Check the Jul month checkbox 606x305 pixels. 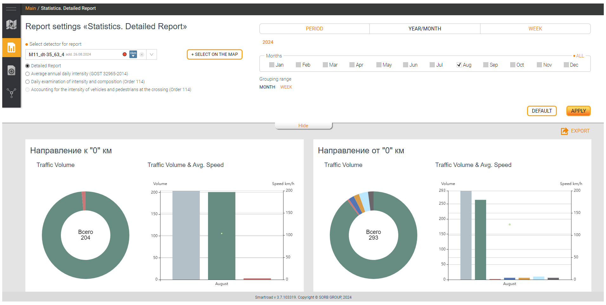[432, 65]
